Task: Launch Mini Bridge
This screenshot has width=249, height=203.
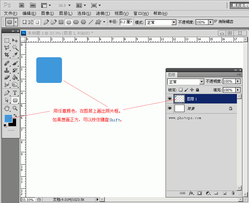Action: tap(33, 6)
